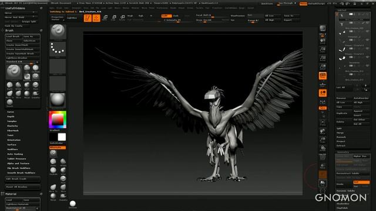Expand the Curve brush section

click(11, 112)
